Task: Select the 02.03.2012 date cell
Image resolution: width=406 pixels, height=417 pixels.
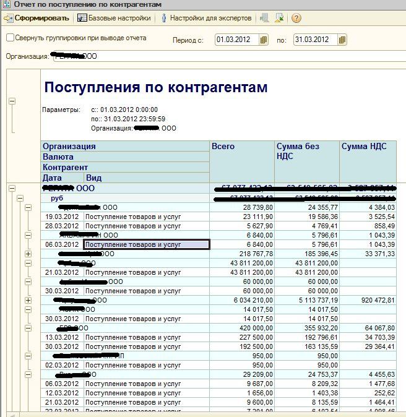Action: click(63, 365)
